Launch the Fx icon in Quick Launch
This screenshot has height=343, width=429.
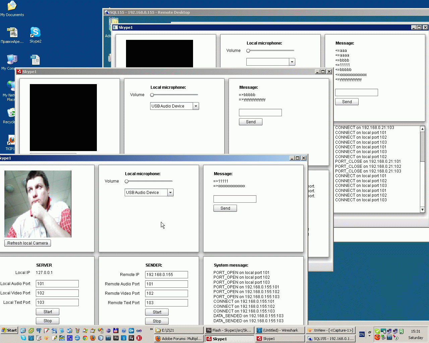tap(131, 338)
